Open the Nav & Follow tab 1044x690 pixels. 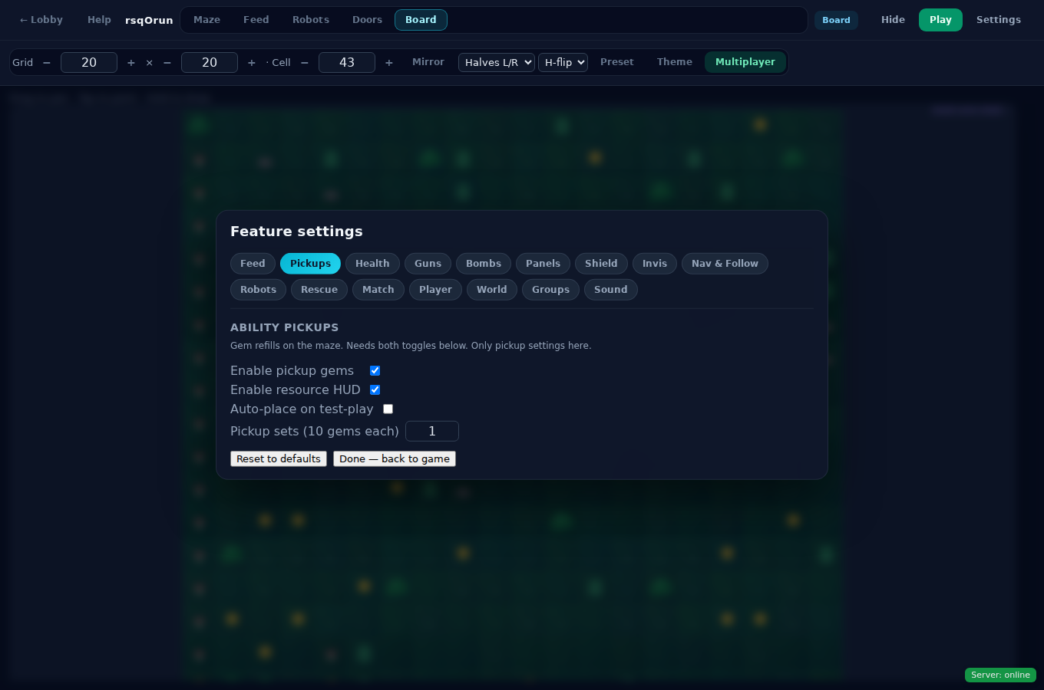click(x=725, y=264)
